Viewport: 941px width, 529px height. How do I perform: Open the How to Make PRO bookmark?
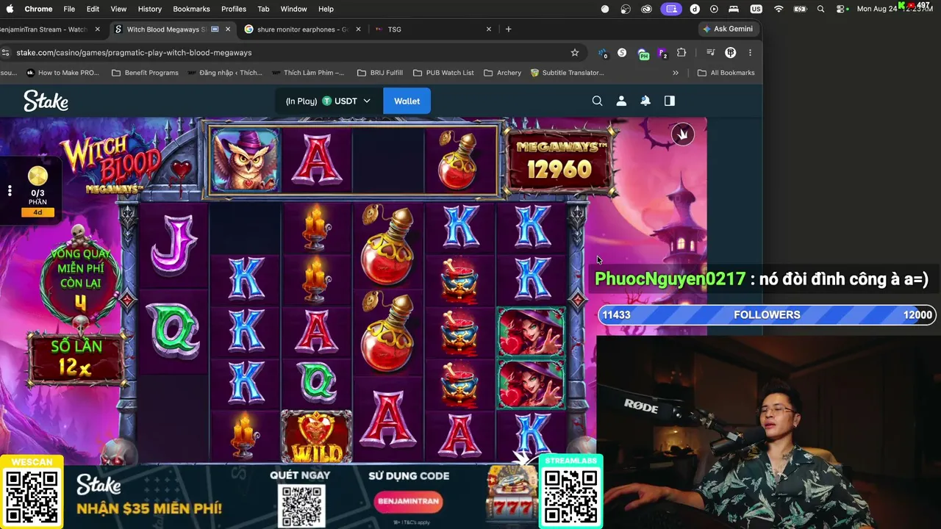coord(62,73)
